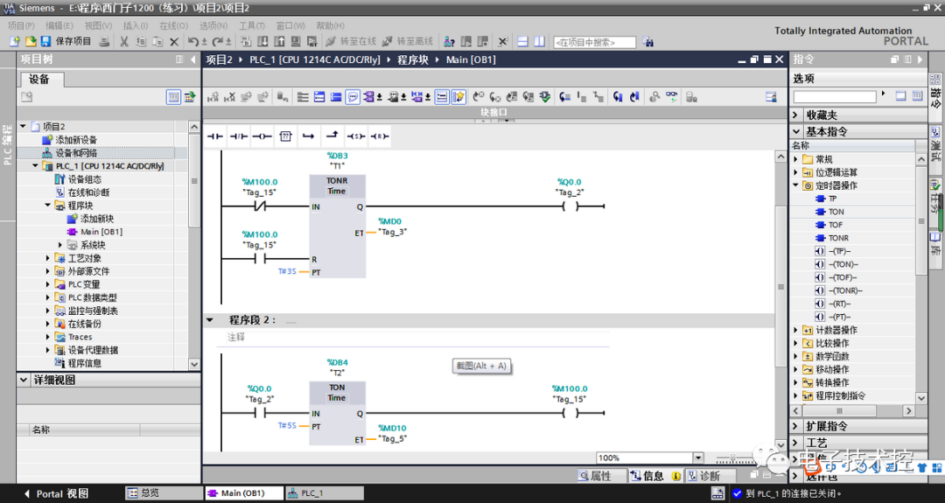The image size is (945, 503).
Task: Open zoom level dropdown showing 100%
Action: pos(698,458)
